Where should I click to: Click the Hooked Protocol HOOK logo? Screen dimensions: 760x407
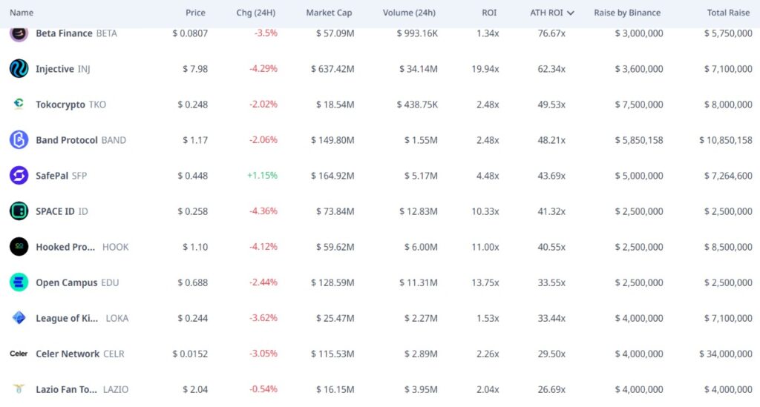(x=19, y=247)
